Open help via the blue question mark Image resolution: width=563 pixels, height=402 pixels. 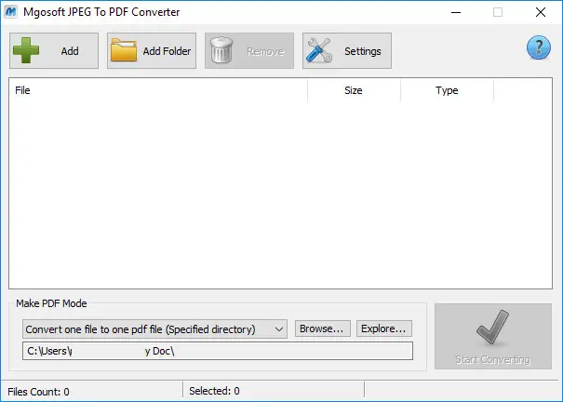click(538, 47)
